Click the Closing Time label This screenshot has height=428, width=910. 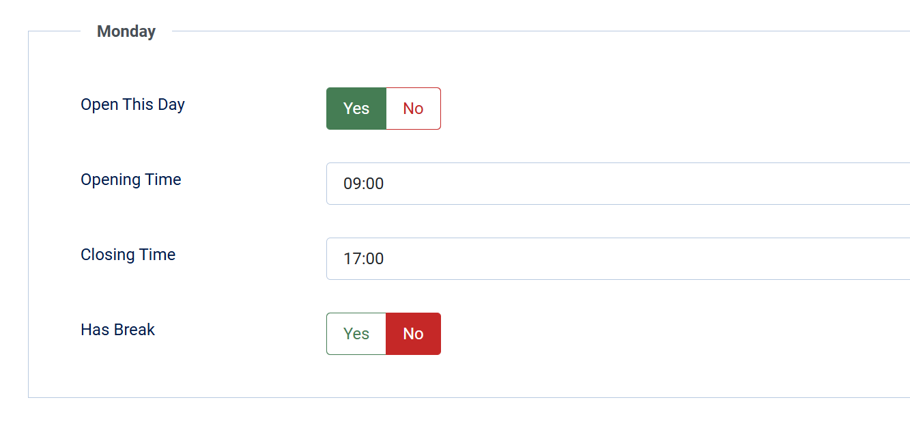pyautogui.click(x=128, y=255)
